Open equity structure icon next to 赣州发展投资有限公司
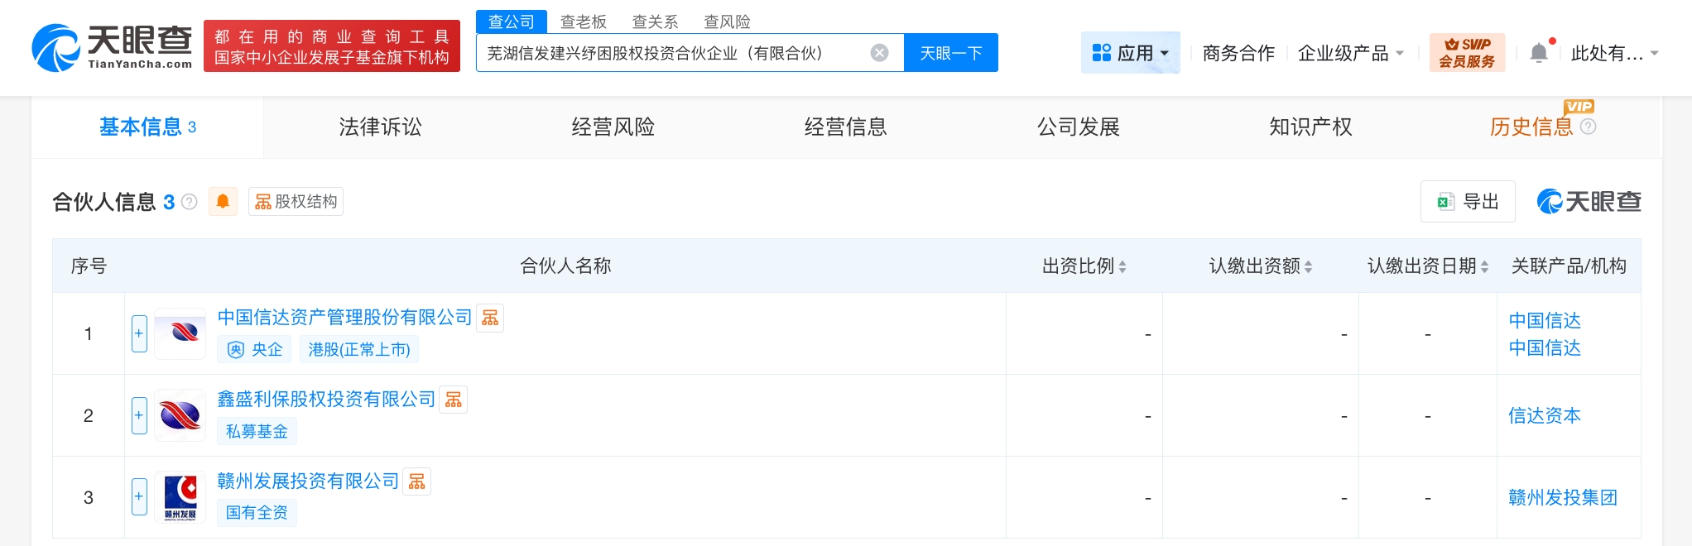 (417, 482)
